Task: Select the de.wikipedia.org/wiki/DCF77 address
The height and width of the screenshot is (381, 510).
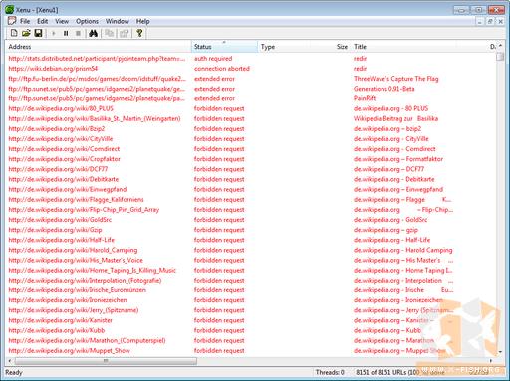Action: [x=58, y=169]
